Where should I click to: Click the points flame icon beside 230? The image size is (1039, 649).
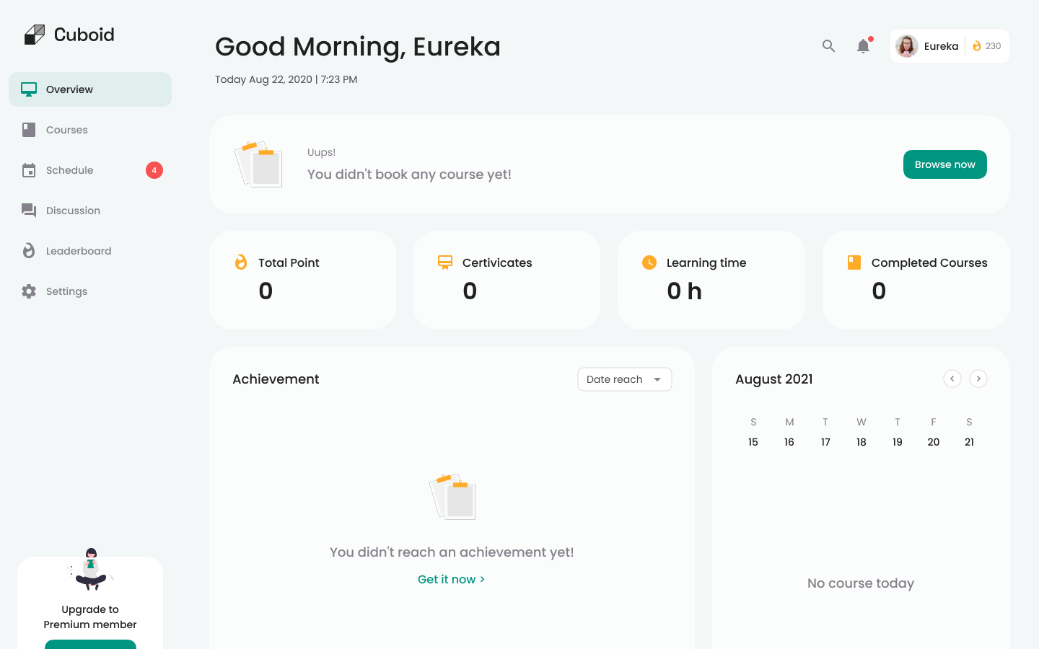tap(977, 46)
